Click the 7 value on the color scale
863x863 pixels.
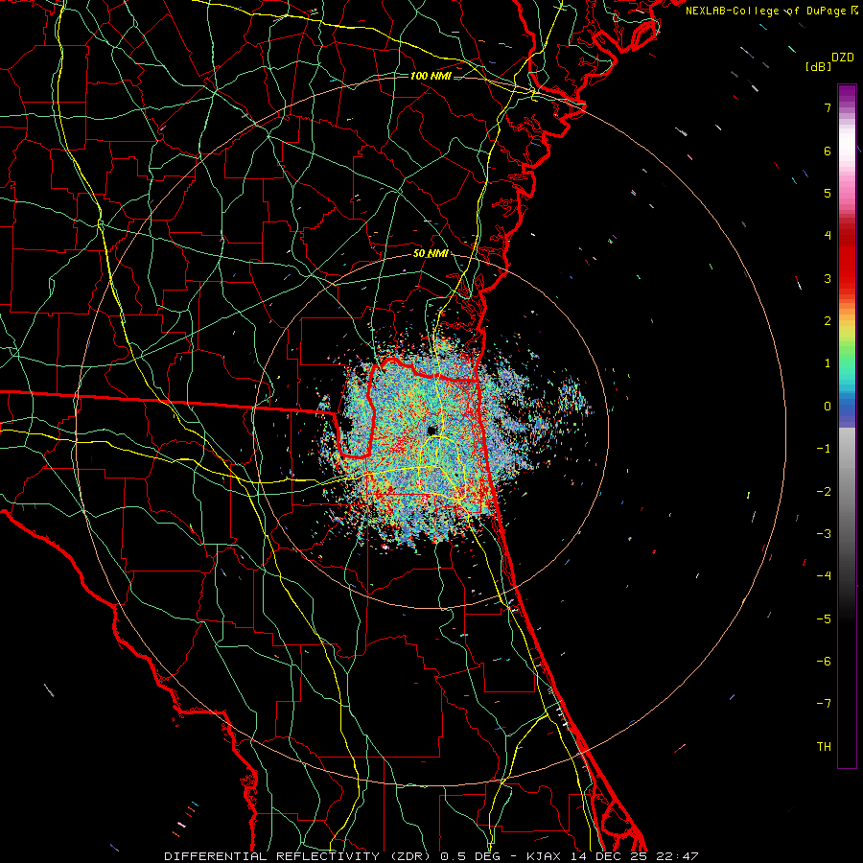(828, 107)
